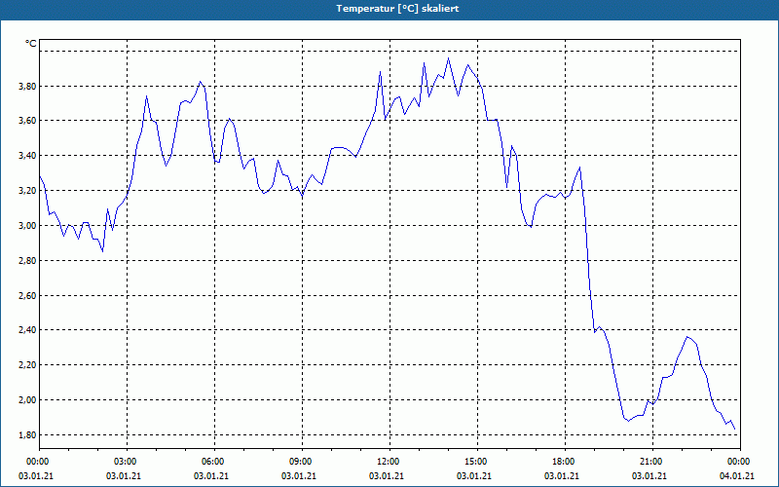The image size is (779, 487).
Task: Select the 3,60 y-axis value
Action: tap(28, 121)
